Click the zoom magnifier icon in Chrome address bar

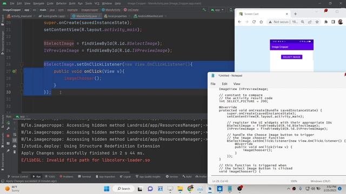tap(303, 22)
